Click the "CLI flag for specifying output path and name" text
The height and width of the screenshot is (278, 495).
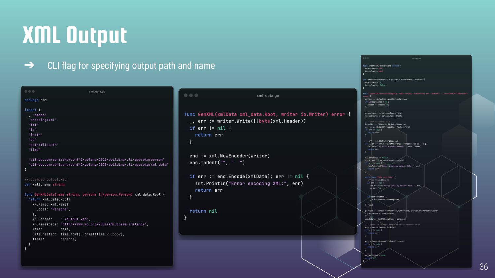(x=131, y=66)
